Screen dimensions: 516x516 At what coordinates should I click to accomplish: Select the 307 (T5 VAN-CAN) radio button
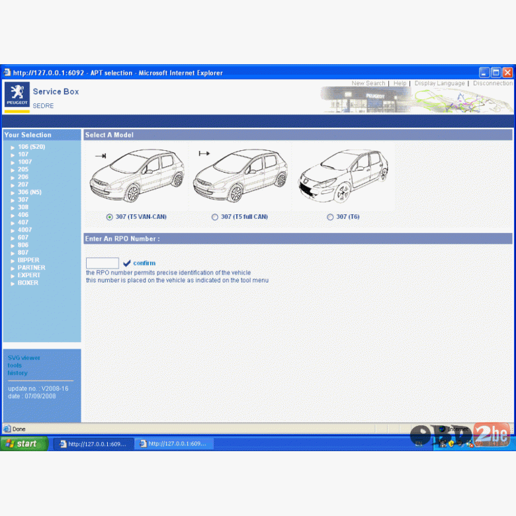tap(110, 217)
